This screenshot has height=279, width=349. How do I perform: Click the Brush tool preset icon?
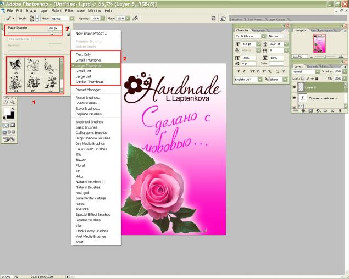[x=7, y=18]
